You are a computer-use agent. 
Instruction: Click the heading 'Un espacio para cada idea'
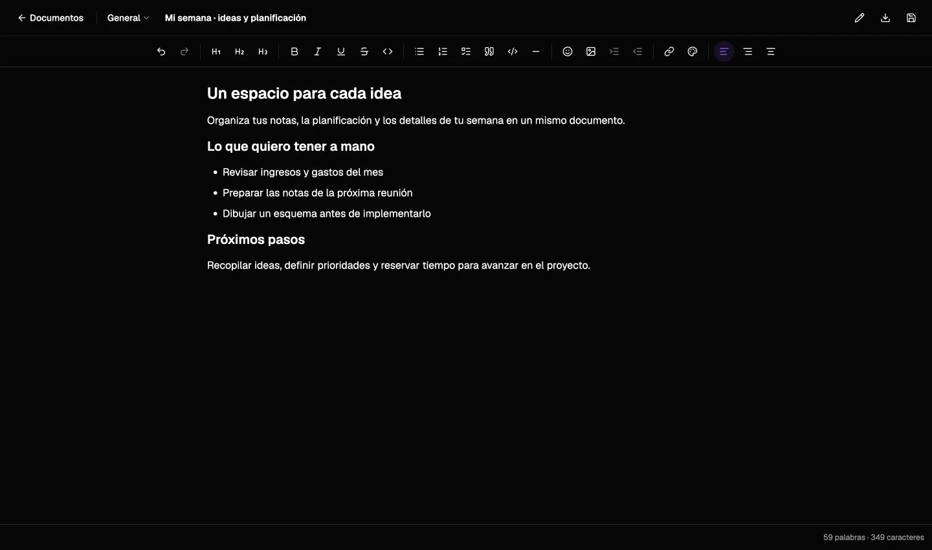point(304,94)
